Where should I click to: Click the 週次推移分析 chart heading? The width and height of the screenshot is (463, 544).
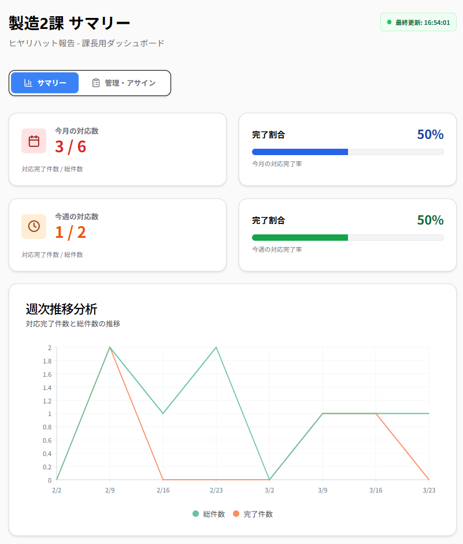[x=61, y=308]
